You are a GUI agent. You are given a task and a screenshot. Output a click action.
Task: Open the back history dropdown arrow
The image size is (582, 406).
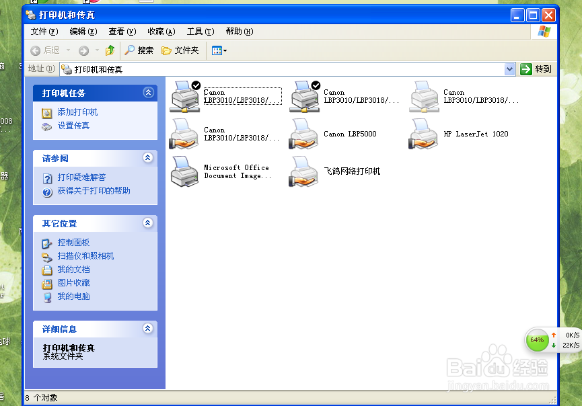pyautogui.click(x=69, y=50)
